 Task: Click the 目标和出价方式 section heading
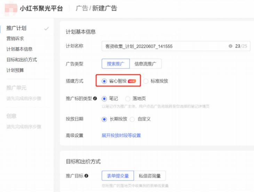(x=83, y=162)
